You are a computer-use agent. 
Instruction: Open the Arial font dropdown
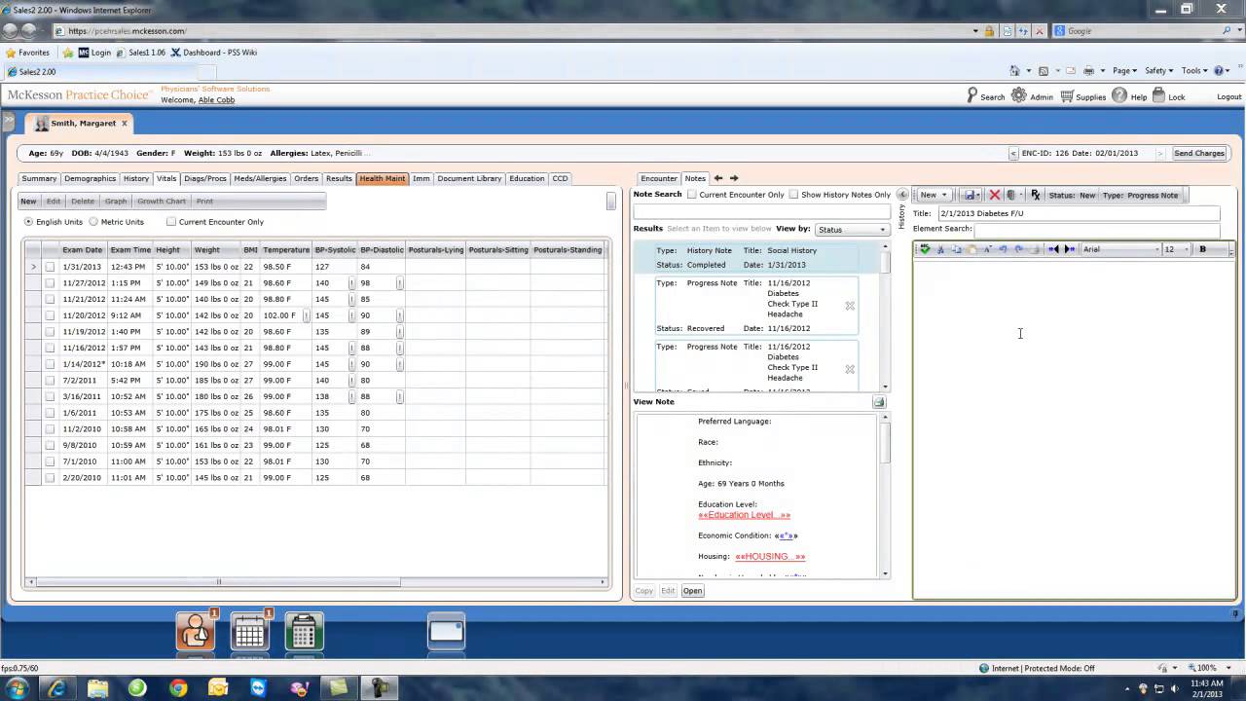1120,249
